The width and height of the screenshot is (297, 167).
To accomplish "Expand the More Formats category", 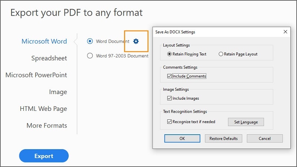I will pos(47,126).
